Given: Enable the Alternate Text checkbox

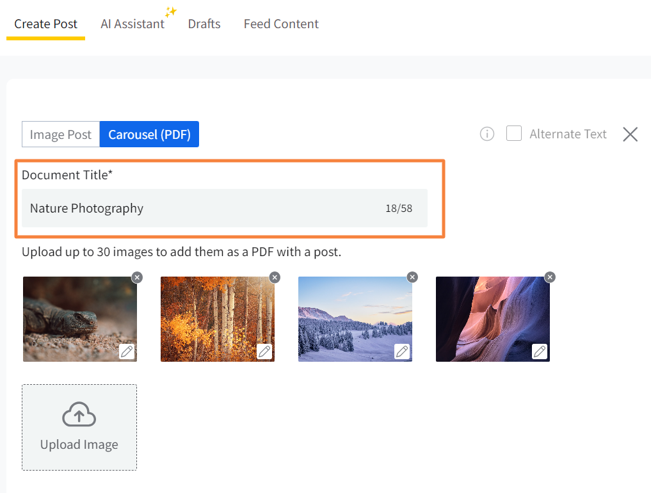Looking at the screenshot, I should pyautogui.click(x=514, y=134).
